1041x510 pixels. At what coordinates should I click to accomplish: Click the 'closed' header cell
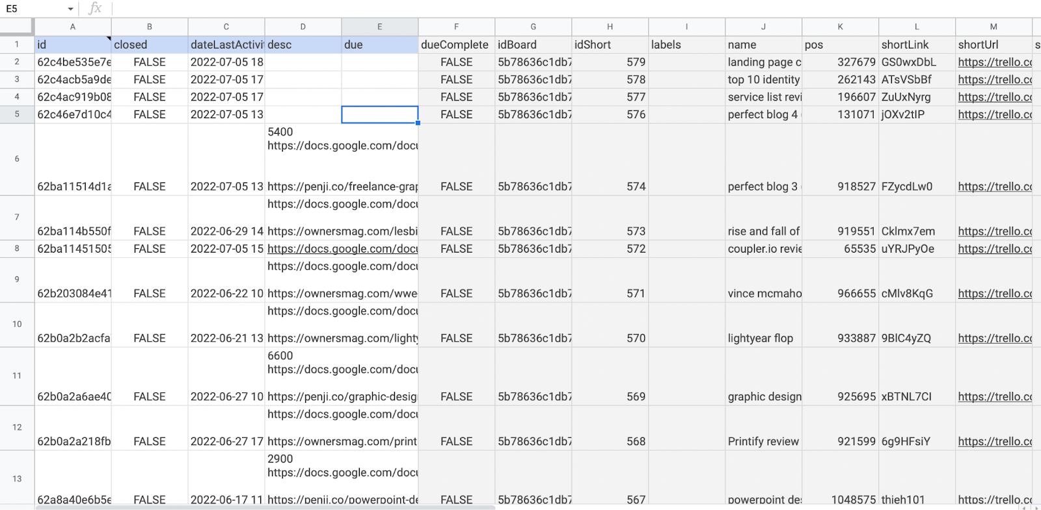pyautogui.click(x=150, y=45)
